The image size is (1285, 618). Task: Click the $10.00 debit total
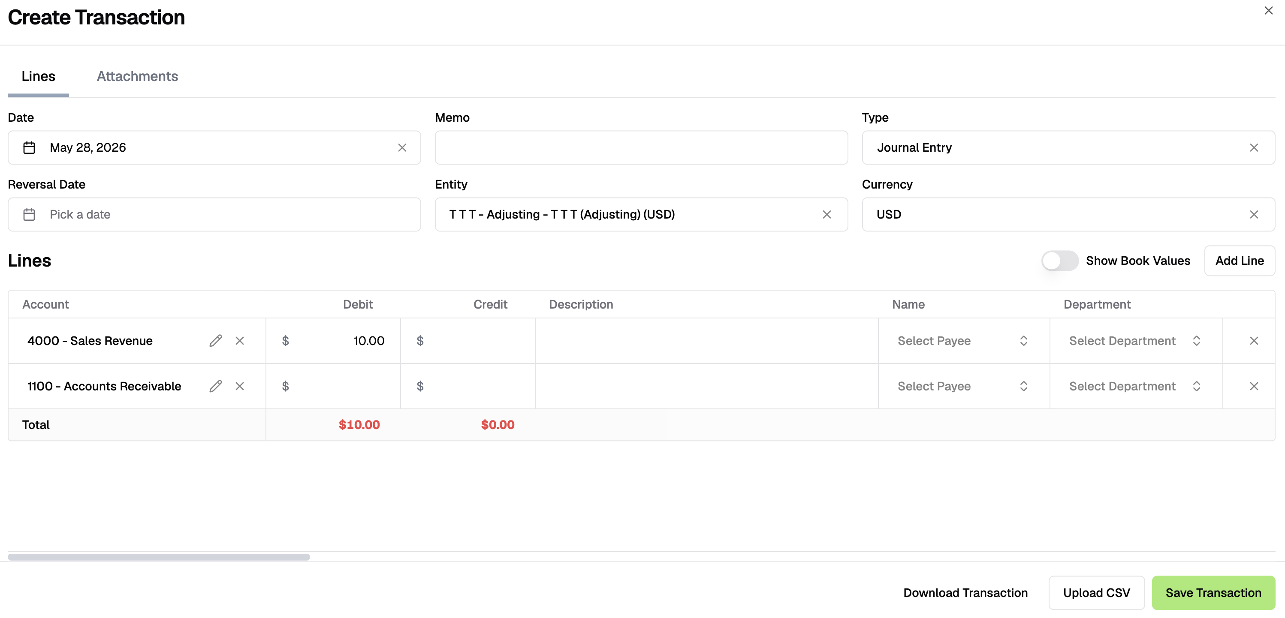click(359, 425)
